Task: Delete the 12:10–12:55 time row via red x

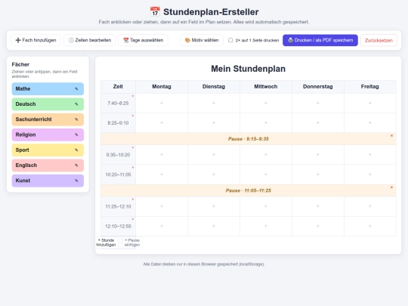Action: 133,219
